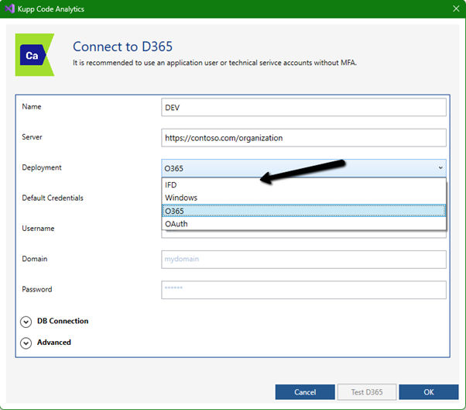Click the Name field containing DEV

click(x=303, y=108)
